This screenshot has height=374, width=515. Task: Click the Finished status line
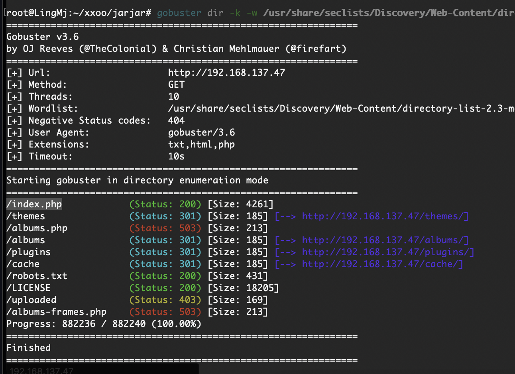pyautogui.click(x=29, y=348)
